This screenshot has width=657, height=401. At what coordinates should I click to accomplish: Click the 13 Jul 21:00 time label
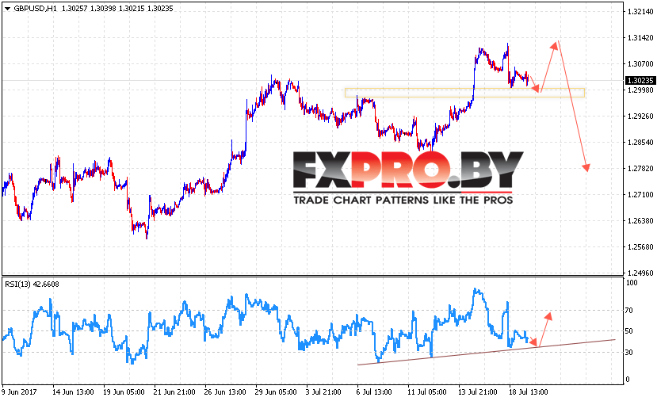click(478, 392)
